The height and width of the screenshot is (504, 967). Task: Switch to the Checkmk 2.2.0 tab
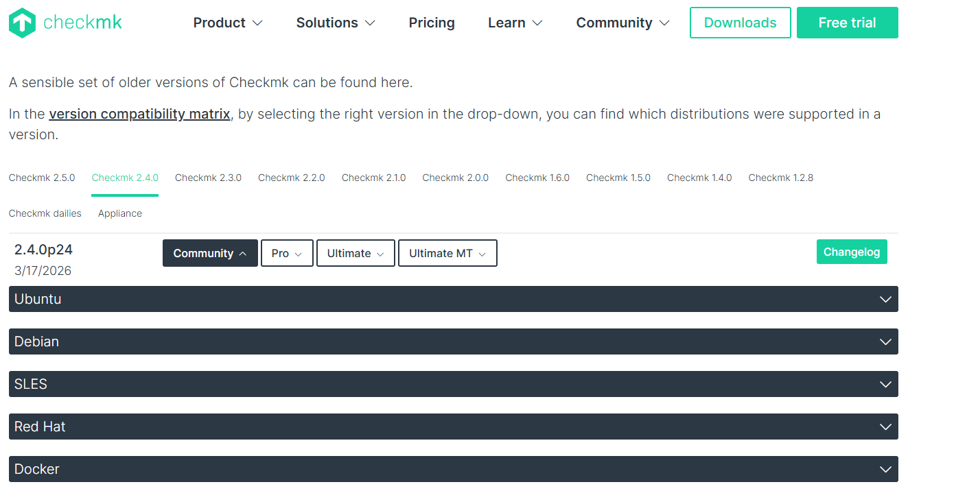[x=292, y=178]
